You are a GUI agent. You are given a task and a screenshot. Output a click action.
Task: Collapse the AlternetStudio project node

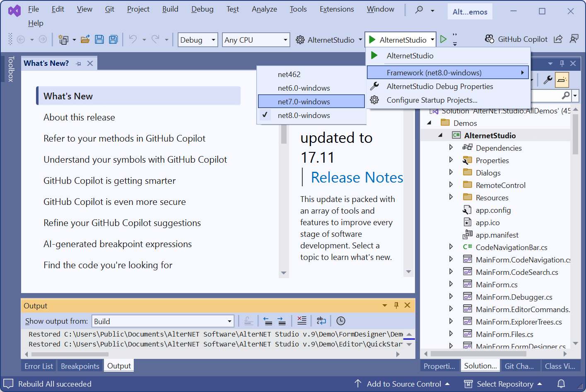coord(440,135)
